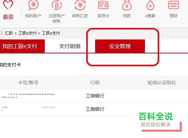Open 我的账户 account icon
This screenshot has height=138, width=188.
pyautogui.click(x=33, y=5)
